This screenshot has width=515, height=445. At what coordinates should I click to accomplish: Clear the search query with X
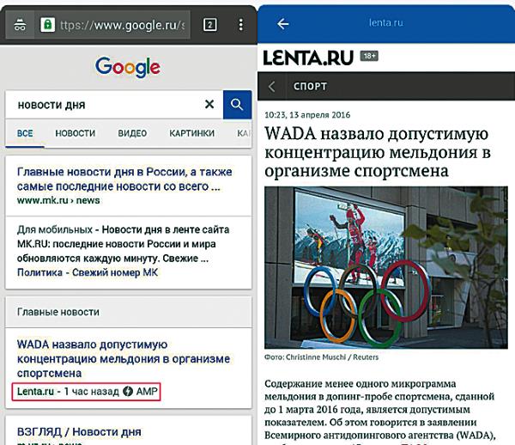coord(209,104)
